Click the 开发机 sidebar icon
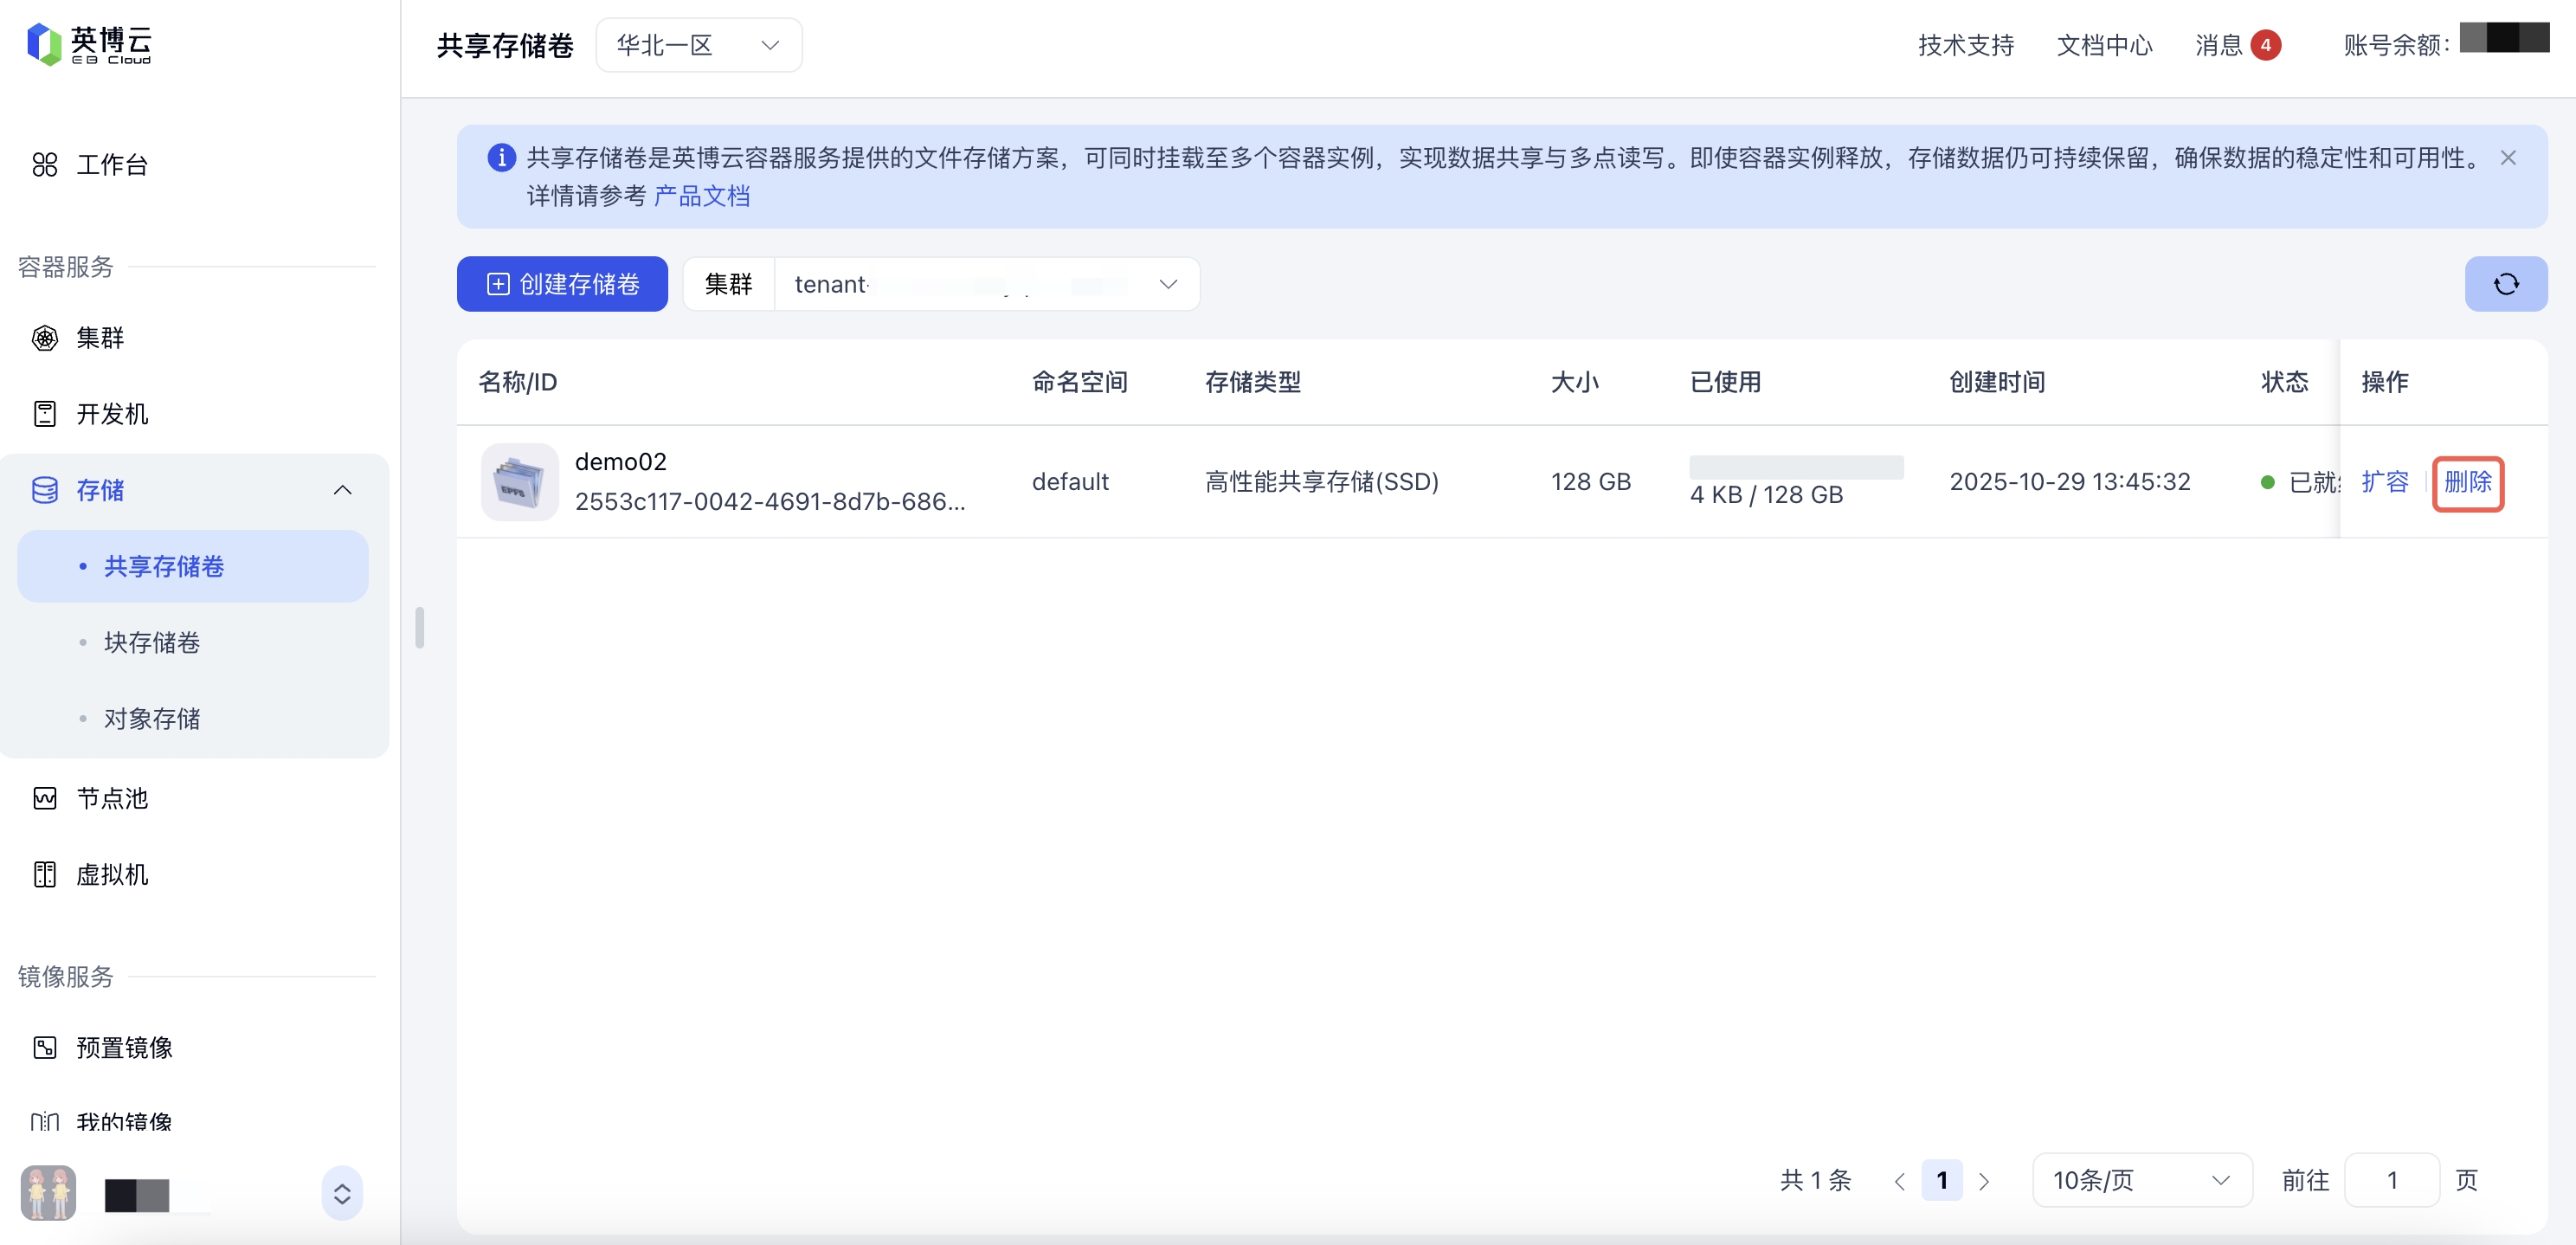This screenshot has height=1245, width=2576. pos(45,414)
